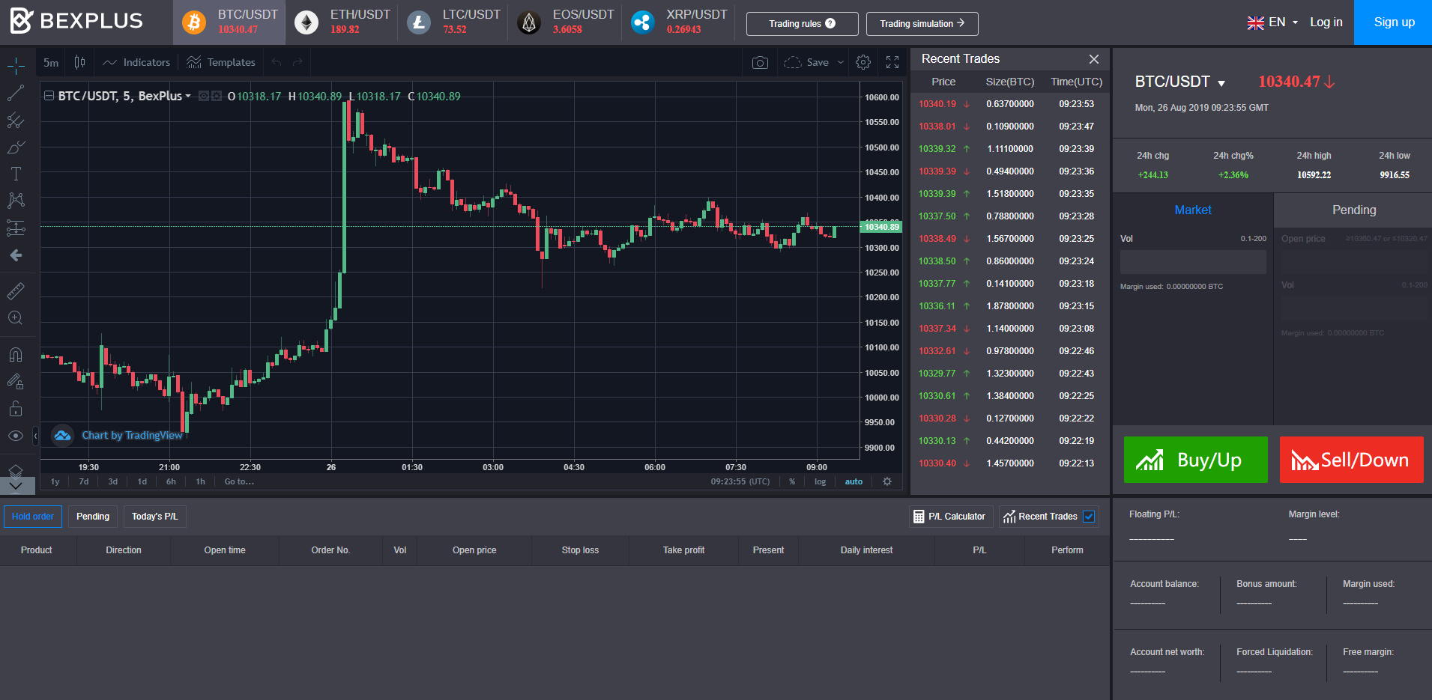Open the Trading rules page

pos(802,23)
